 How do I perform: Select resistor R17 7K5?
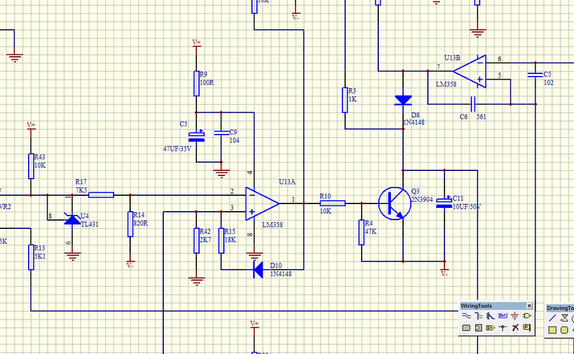[x=101, y=195]
